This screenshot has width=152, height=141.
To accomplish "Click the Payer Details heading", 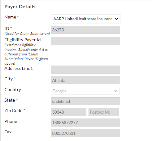I will (20, 7).
